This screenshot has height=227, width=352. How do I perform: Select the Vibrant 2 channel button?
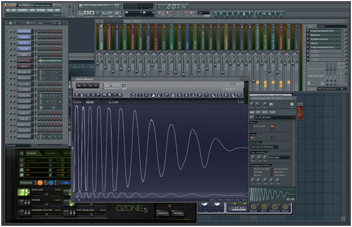(x=24, y=43)
